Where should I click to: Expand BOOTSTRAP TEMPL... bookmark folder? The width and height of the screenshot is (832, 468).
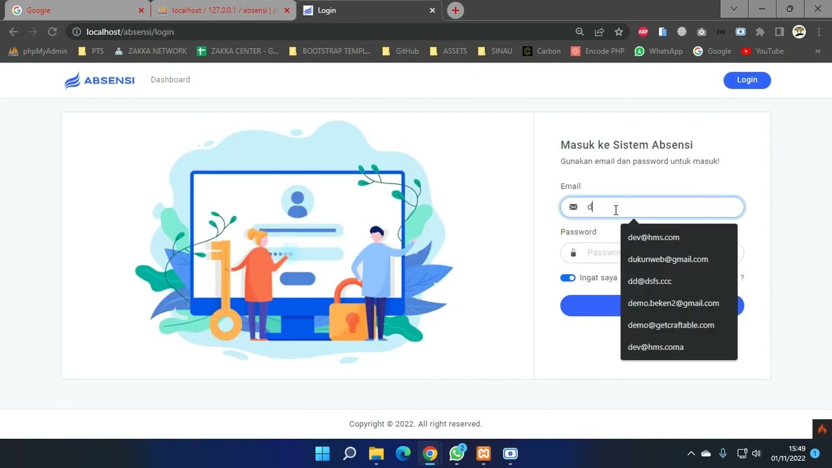click(x=330, y=51)
